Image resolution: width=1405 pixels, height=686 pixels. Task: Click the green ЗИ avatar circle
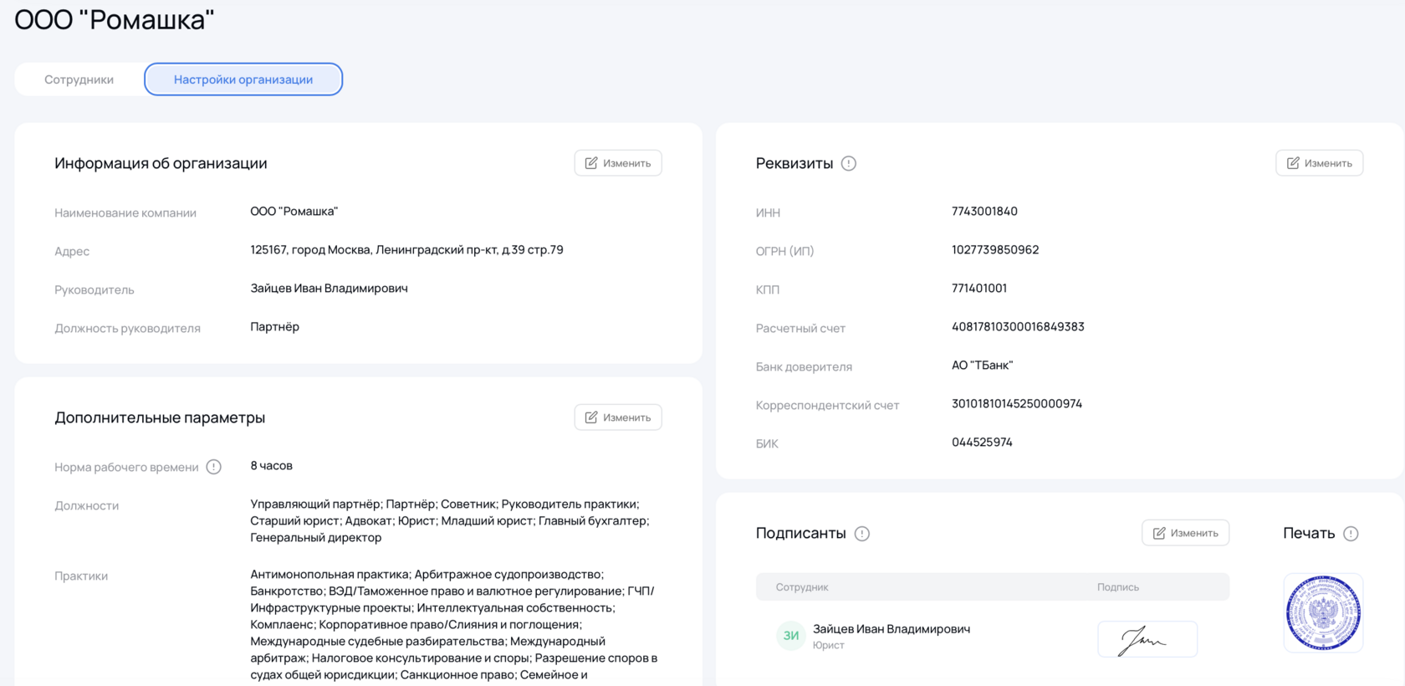[x=790, y=636]
